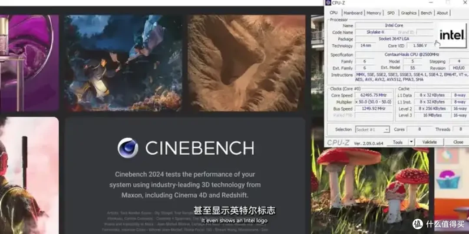Viewport: 469px width, 234px height.
Task: Open the Memory tab
Action: (374, 13)
